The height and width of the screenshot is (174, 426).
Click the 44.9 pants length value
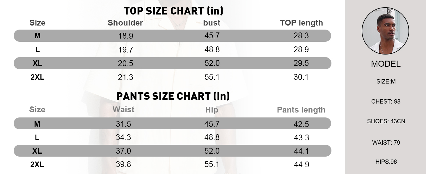coord(301,165)
